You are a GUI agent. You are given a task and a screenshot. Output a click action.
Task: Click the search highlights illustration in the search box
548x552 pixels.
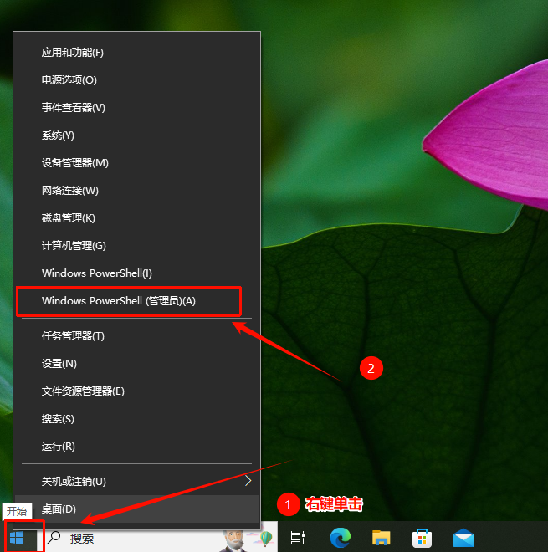[x=247, y=540]
